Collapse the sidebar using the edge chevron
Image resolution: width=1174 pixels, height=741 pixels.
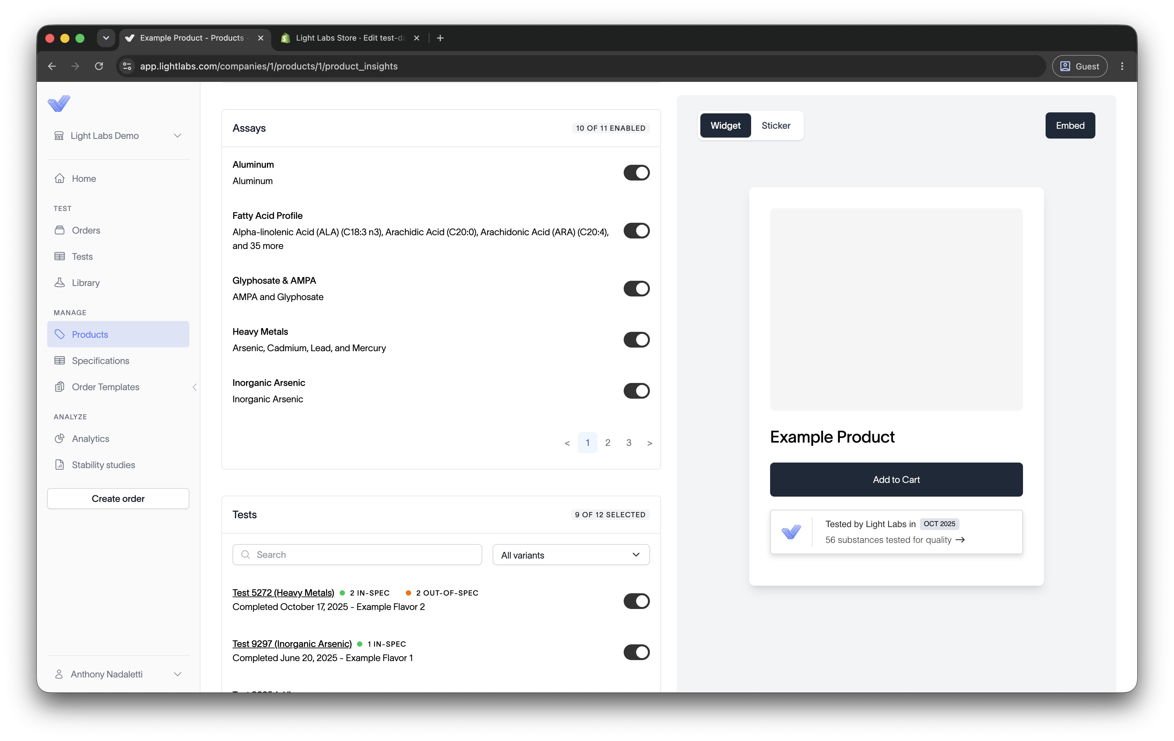click(x=195, y=387)
